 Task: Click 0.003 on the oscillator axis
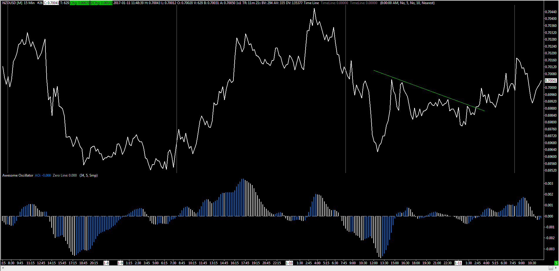tap(549, 184)
